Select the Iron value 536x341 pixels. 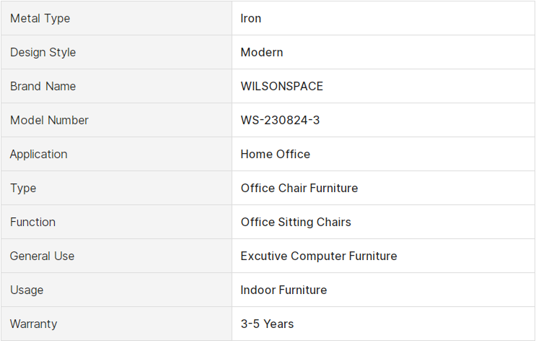[250, 18]
